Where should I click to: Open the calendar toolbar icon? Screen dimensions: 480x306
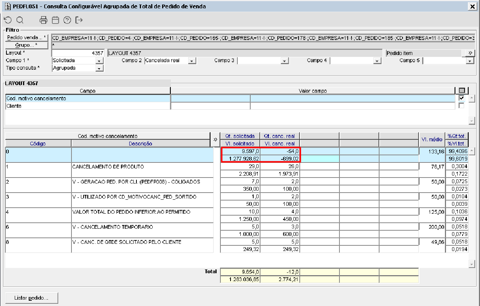[x=56, y=20]
